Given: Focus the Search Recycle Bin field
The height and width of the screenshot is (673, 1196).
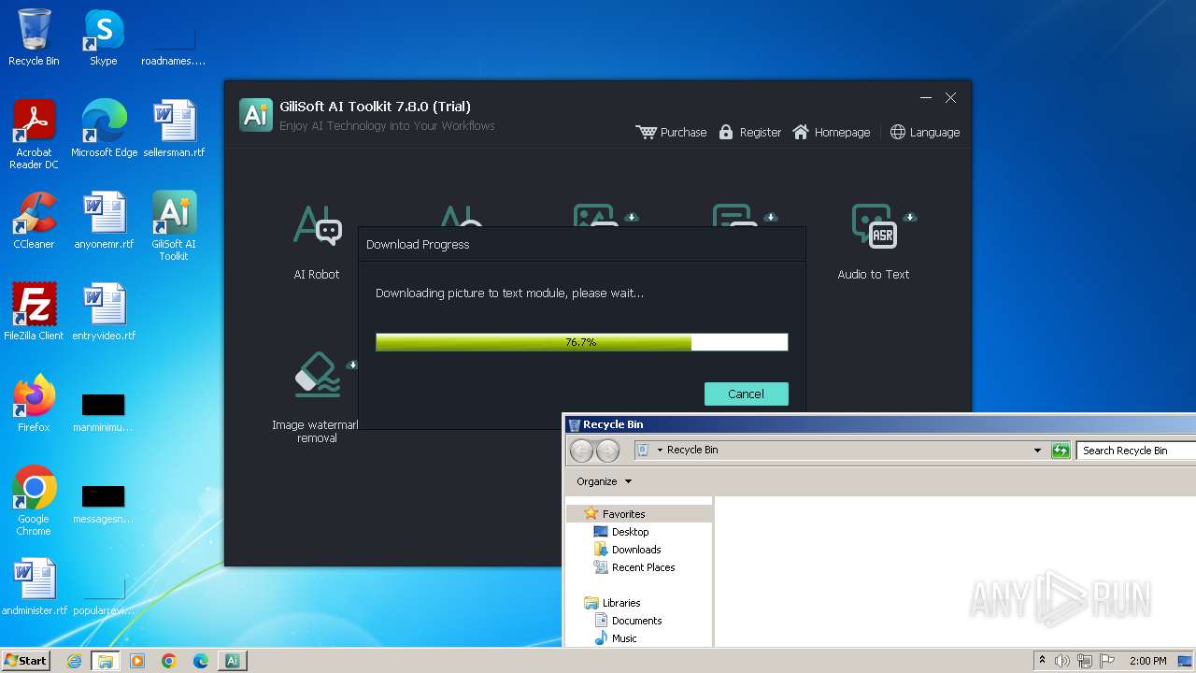Looking at the screenshot, I should point(1136,451).
